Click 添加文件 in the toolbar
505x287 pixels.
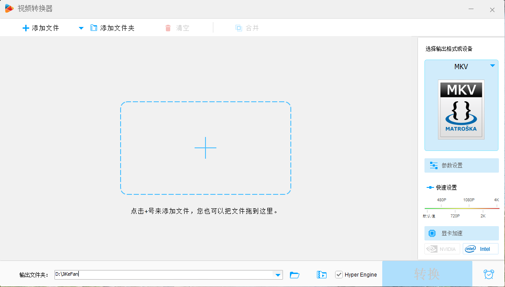click(x=40, y=28)
